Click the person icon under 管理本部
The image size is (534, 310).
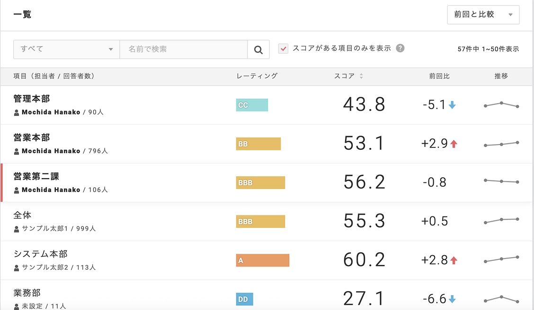pos(17,112)
